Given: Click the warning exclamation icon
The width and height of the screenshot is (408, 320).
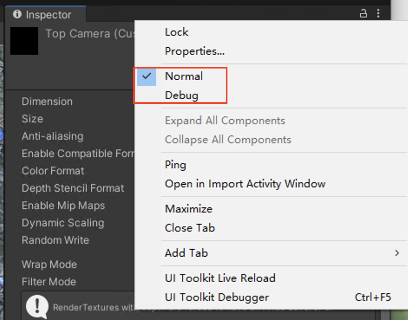Looking at the screenshot, I should click(x=37, y=307).
